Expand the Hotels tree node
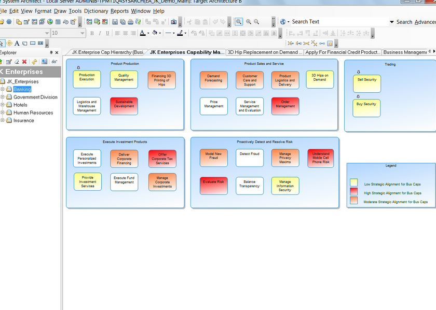The image size is (436, 310). [3, 105]
